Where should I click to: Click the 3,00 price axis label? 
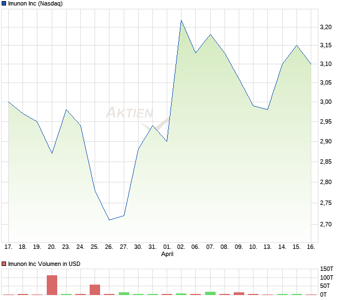point(326,102)
